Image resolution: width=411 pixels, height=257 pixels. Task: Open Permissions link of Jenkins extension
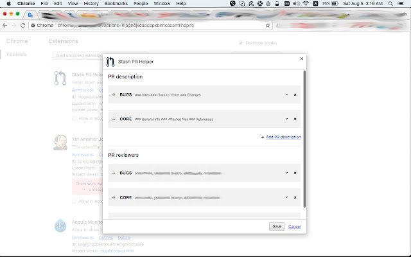pyautogui.click(x=83, y=154)
